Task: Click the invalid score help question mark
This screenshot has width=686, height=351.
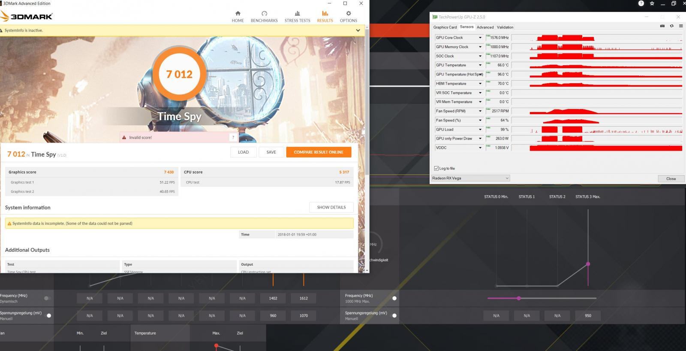Action: [x=233, y=137]
